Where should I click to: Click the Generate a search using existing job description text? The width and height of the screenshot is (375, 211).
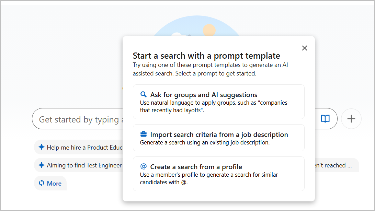coord(205,142)
